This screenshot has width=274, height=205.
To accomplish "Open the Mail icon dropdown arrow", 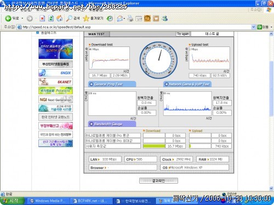I will 124,19.
